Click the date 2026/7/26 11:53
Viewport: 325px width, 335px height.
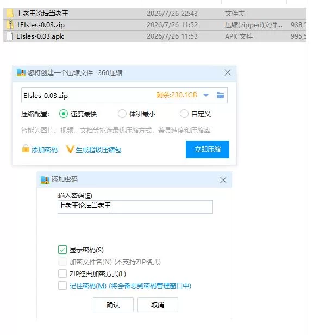pyautogui.click(x=172, y=36)
